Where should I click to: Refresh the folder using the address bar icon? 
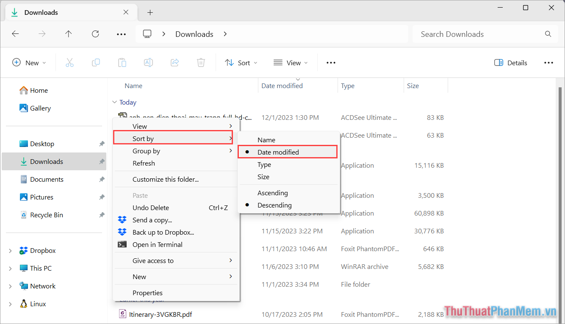pyautogui.click(x=95, y=34)
